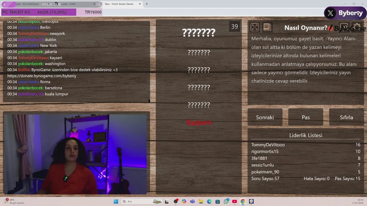
Task: Switch to the LIVAD browser tab
Action: coord(75,4)
